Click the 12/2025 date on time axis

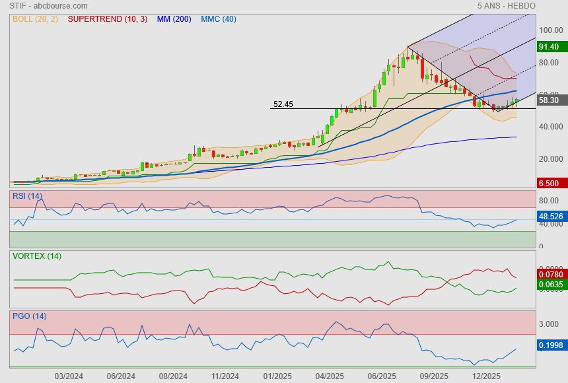486,376
